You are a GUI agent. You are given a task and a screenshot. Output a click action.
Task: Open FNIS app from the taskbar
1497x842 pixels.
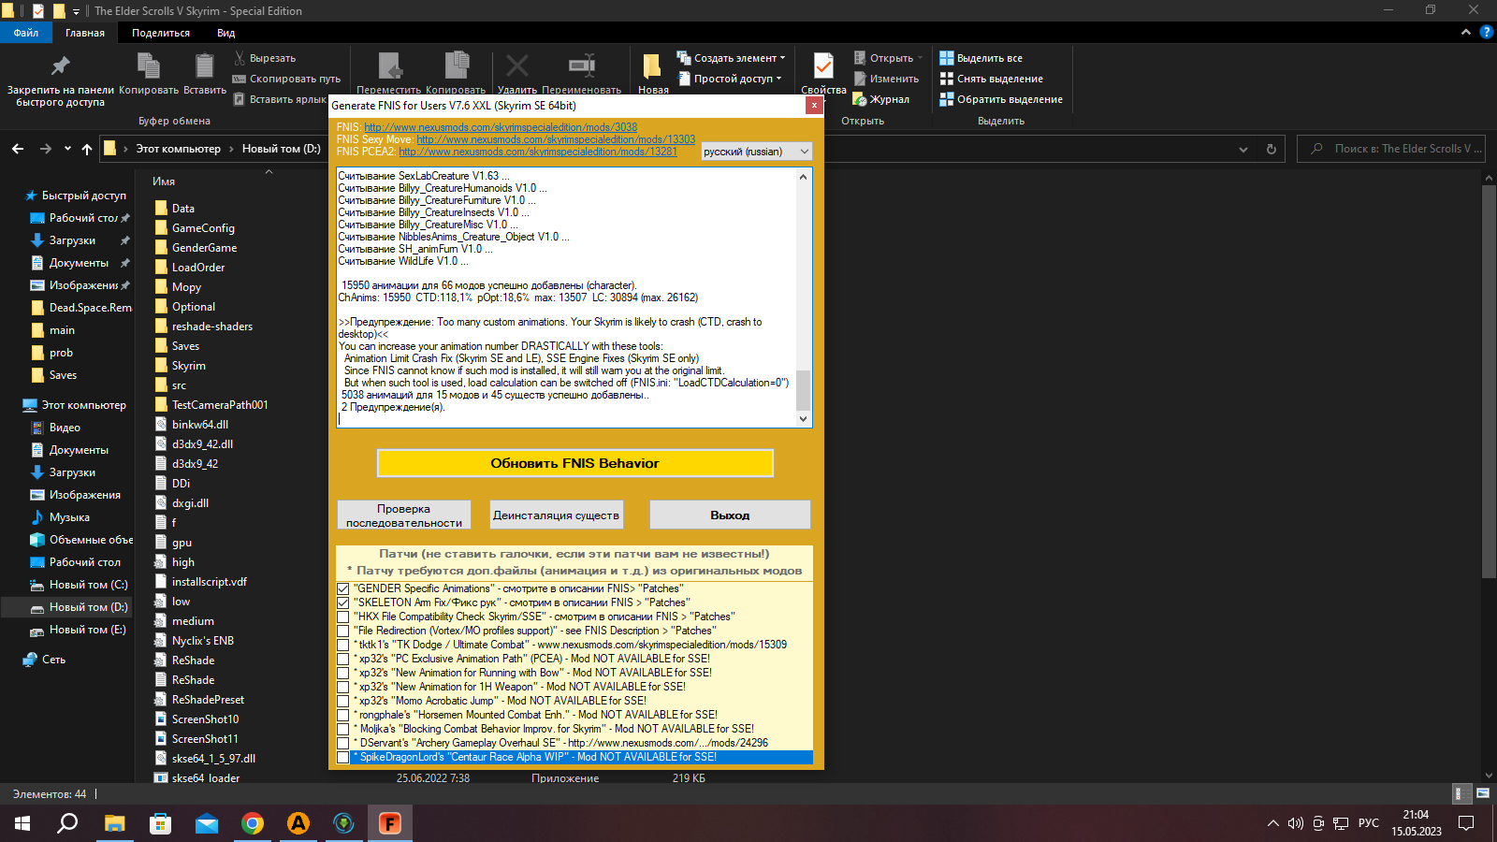point(389,823)
